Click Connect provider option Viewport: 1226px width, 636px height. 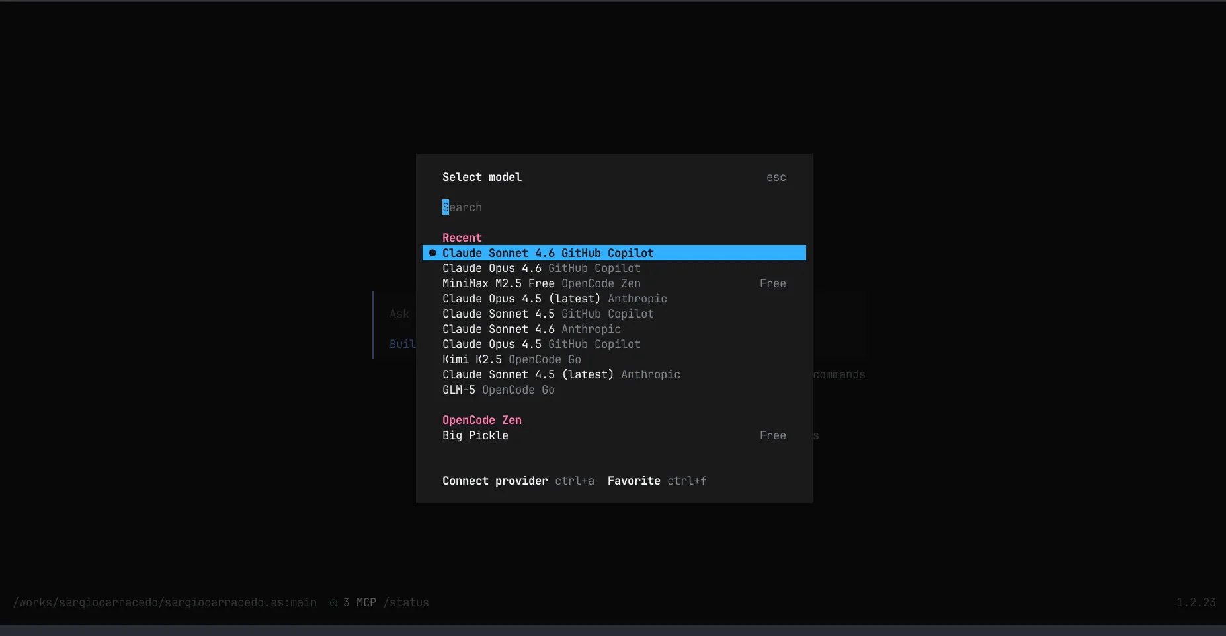click(x=495, y=481)
